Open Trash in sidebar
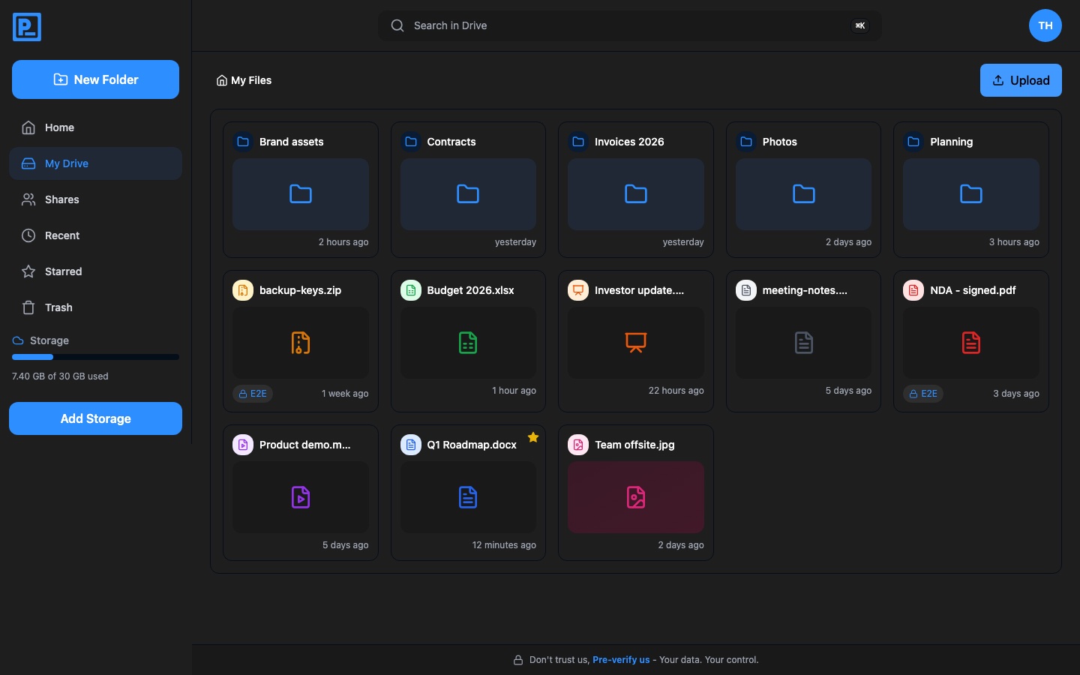The width and height of the screenshot is (1080, 675). 95,307
